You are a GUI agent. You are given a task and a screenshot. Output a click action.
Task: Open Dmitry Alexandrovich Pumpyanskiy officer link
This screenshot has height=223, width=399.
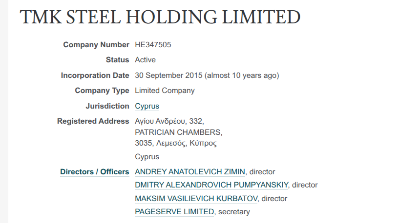point(211,185)
